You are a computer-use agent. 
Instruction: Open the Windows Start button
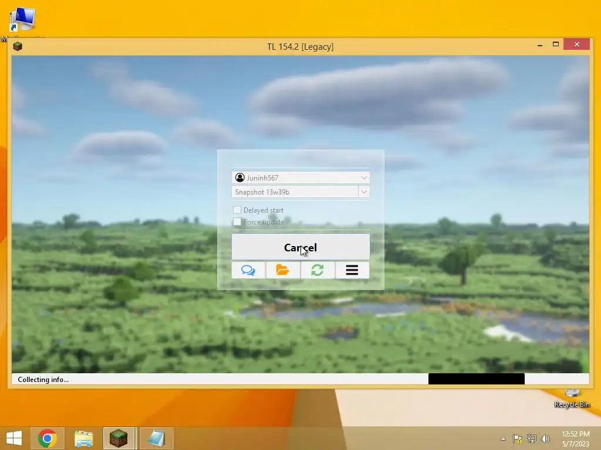point(14,438)
